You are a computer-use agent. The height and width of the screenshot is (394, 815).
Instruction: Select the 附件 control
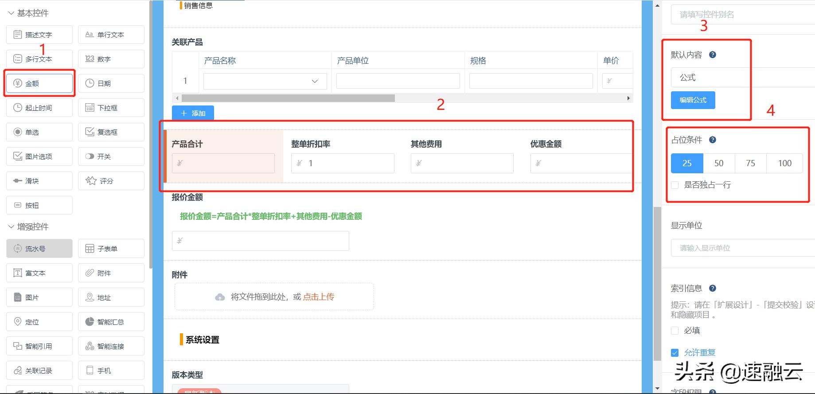click(x=111, y=273)
